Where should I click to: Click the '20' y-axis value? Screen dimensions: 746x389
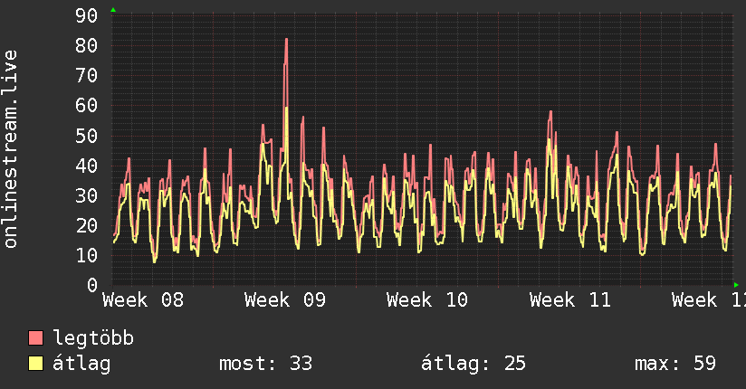pyautogui.click(x=86, y=226)
